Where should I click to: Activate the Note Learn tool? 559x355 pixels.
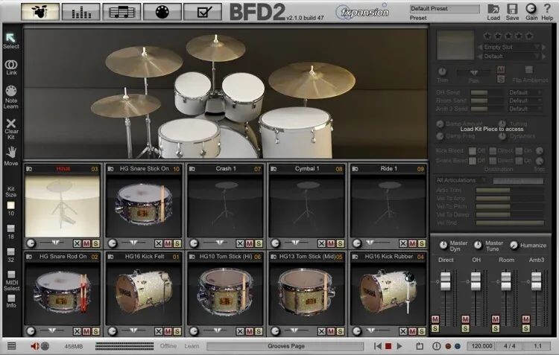pos(11,91)
